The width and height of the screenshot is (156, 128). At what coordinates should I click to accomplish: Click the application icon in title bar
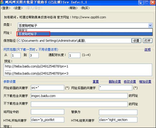[x=2, y=2]
